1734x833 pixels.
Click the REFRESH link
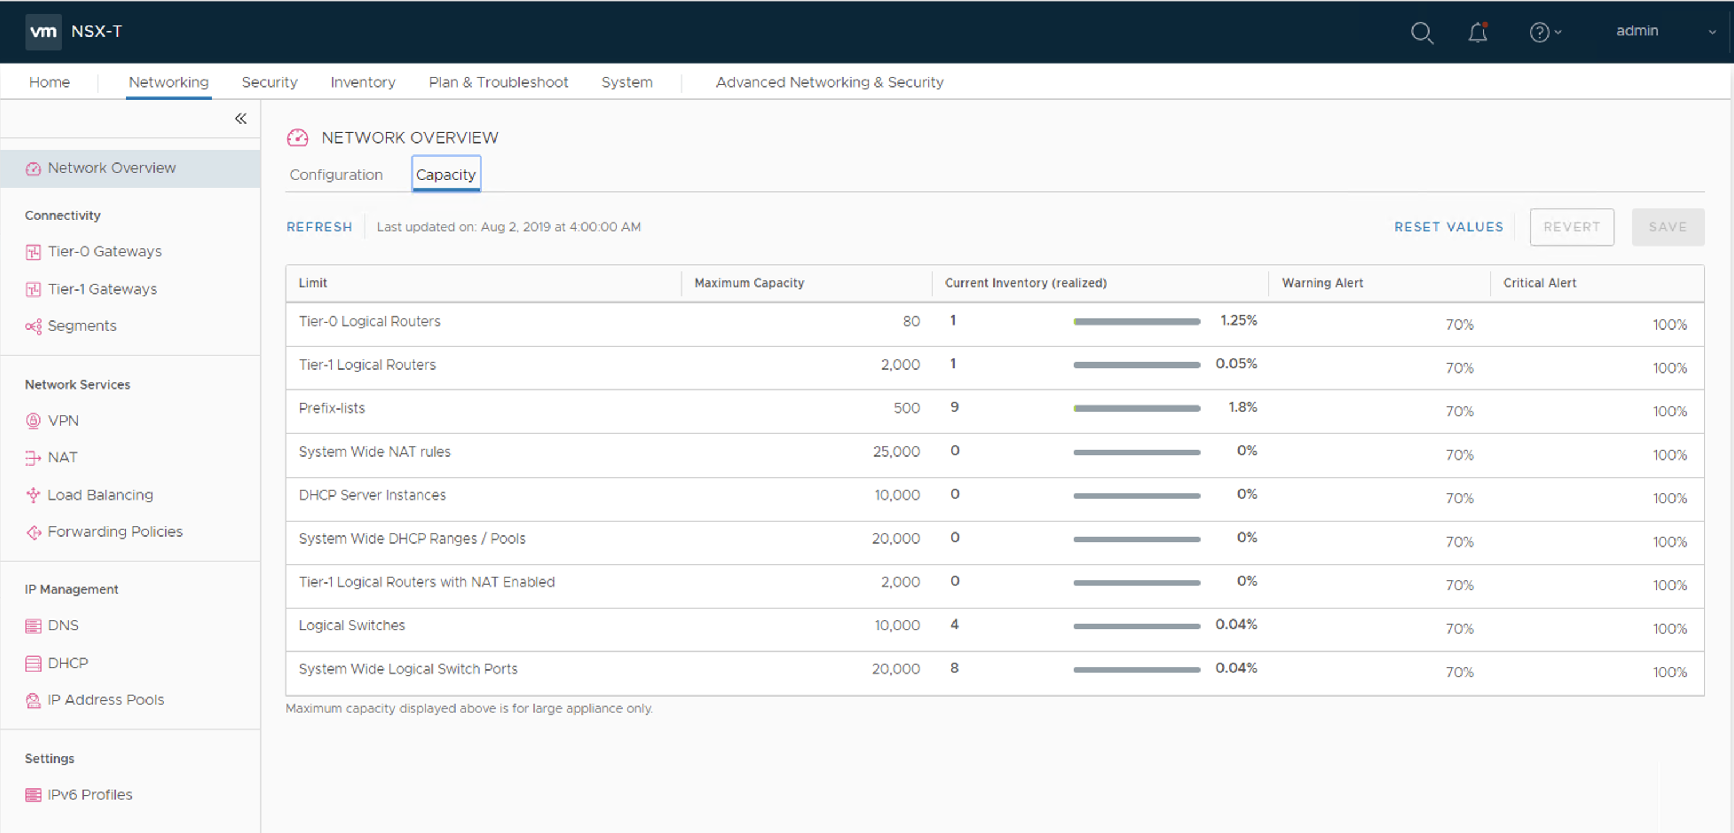pyautogui.click(x=319, y=228)
